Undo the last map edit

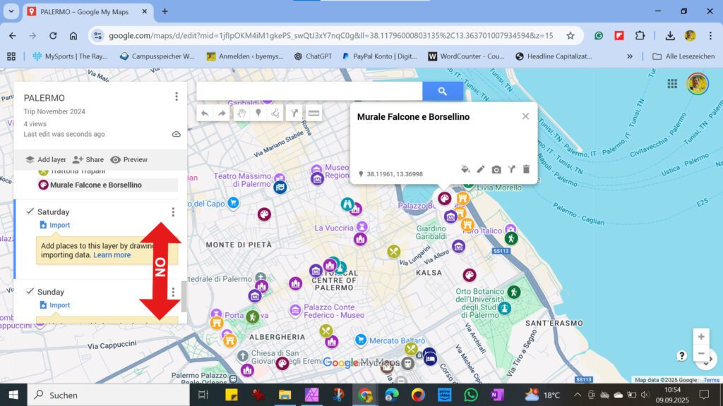[x=205, y=113]
